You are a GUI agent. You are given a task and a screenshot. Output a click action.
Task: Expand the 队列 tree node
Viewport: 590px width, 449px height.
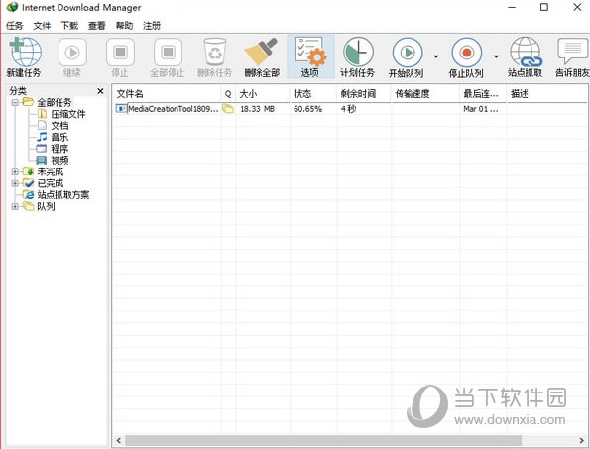[x=15, y=206]
